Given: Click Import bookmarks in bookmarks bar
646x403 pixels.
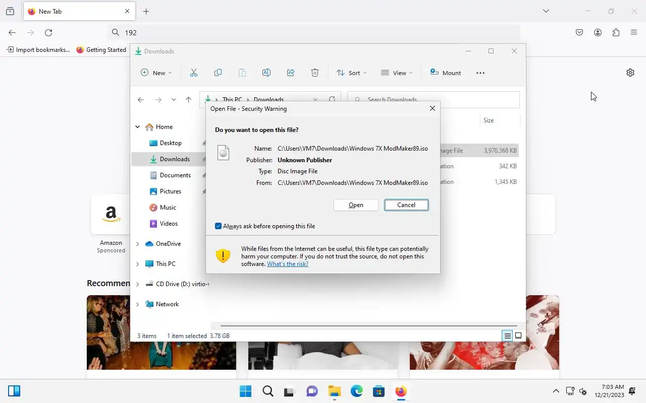Looking at the screenshot, I should point(38,50).
